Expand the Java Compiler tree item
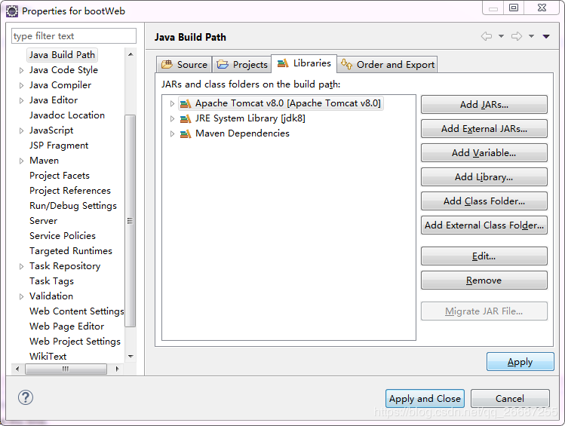 [x=21, y=85]
